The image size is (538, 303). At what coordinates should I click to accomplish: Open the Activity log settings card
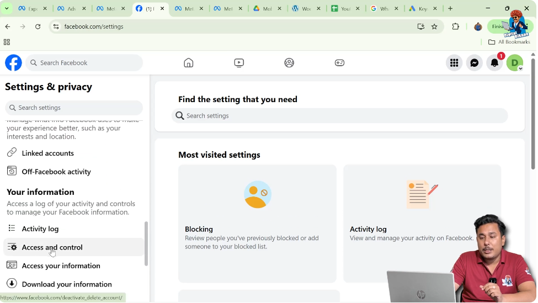pyautogui.click(x=422, y=224)
